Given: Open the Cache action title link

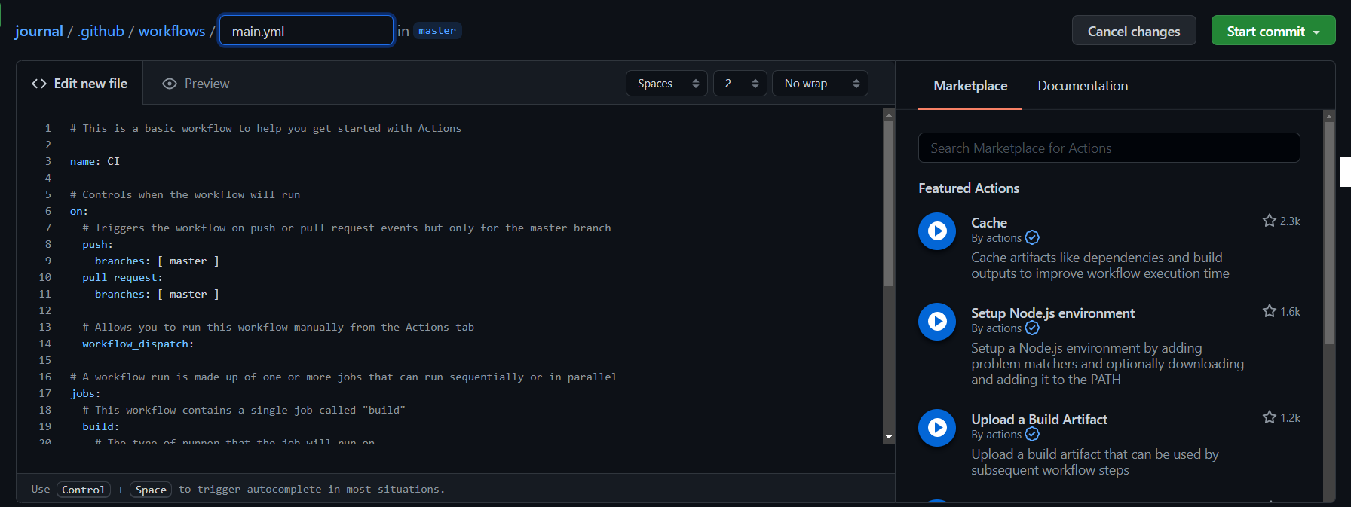Looking at the screenshot, I should click(989, 223).
